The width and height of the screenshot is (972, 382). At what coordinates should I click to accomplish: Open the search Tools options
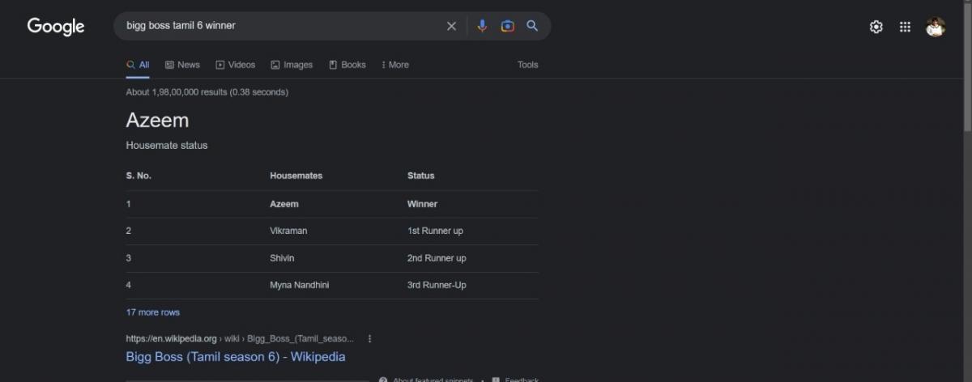pyautogui.click(x=527, y=65)
